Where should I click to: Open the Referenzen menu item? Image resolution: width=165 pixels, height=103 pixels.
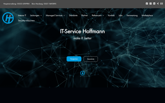[97, 15]
